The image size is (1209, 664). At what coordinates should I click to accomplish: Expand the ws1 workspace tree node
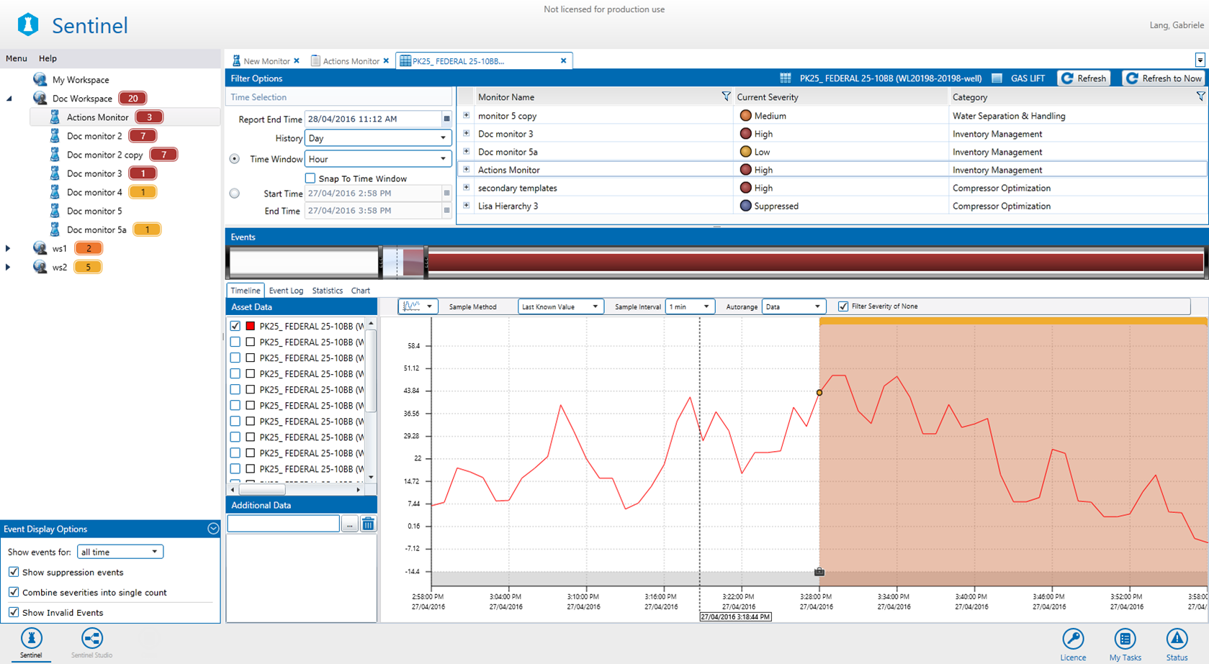pyautogui.click(x=8, y=248)
